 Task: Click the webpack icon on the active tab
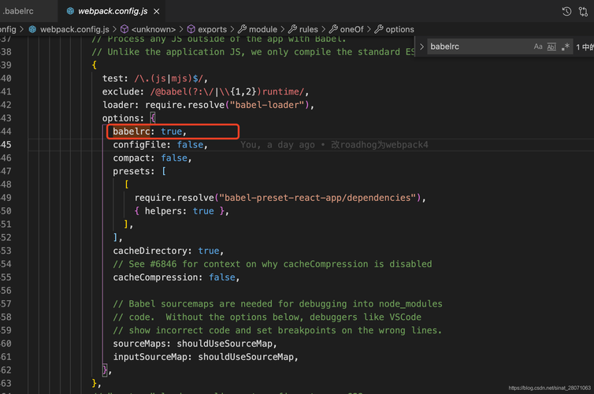(70, 11)
